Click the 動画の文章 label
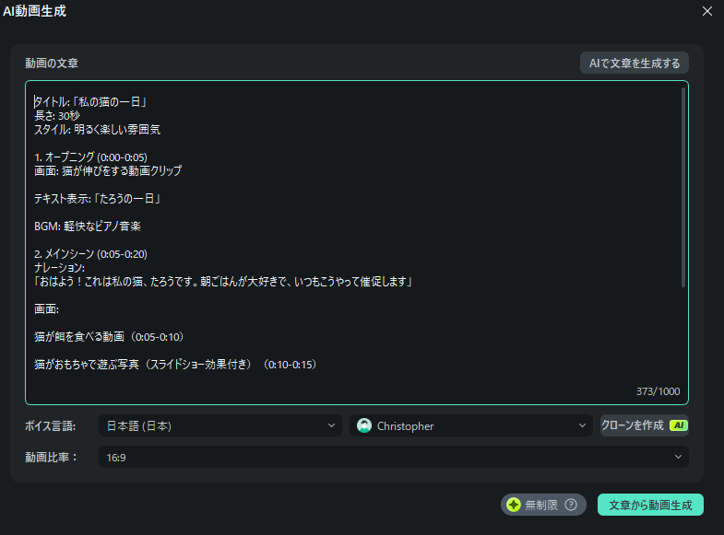 (x=52, y=64)
